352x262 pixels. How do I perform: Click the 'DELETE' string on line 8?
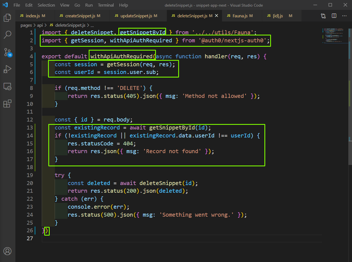click(x=131, y=88)
